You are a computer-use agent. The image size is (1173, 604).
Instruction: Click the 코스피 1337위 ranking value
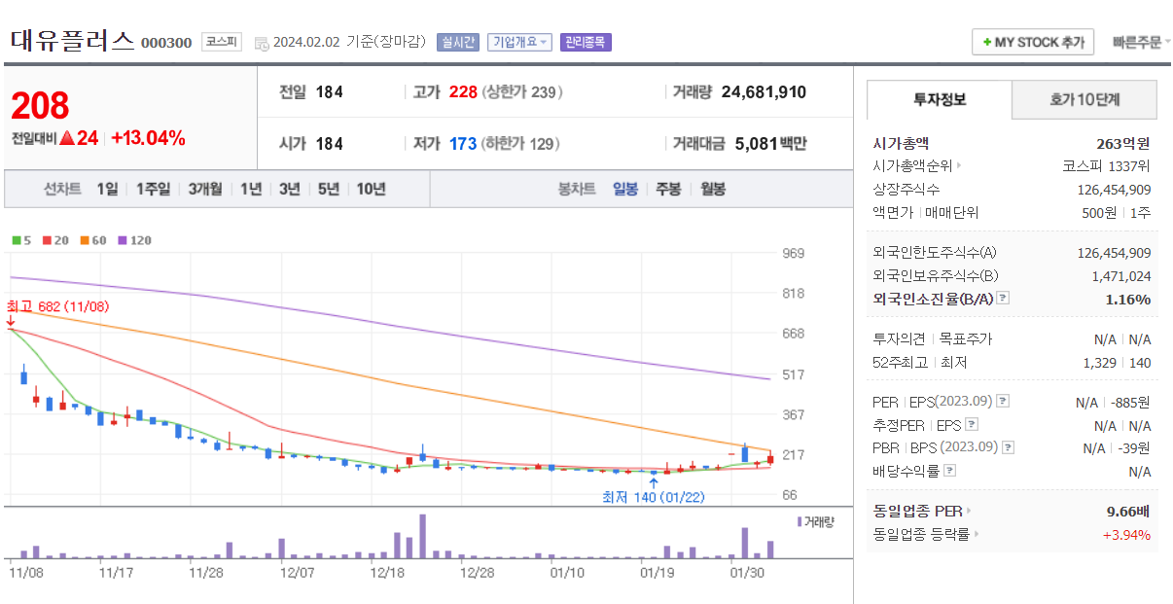(1107, 165)
